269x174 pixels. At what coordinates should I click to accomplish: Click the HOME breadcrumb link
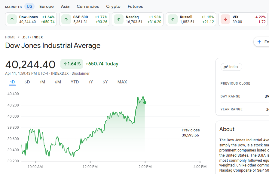point(10,37)
